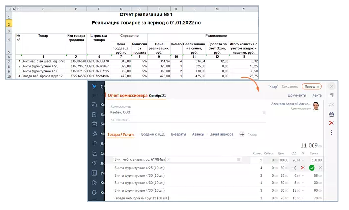This screenshot has width=349, height=210.
Task: Click the price field showing 80.00
Action: (284, 160)
